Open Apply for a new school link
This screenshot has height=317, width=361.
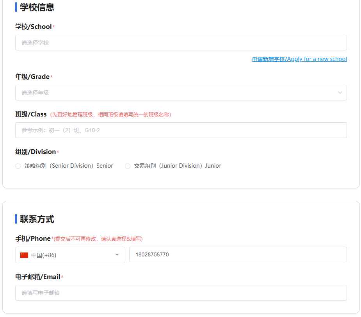(299, 59)
